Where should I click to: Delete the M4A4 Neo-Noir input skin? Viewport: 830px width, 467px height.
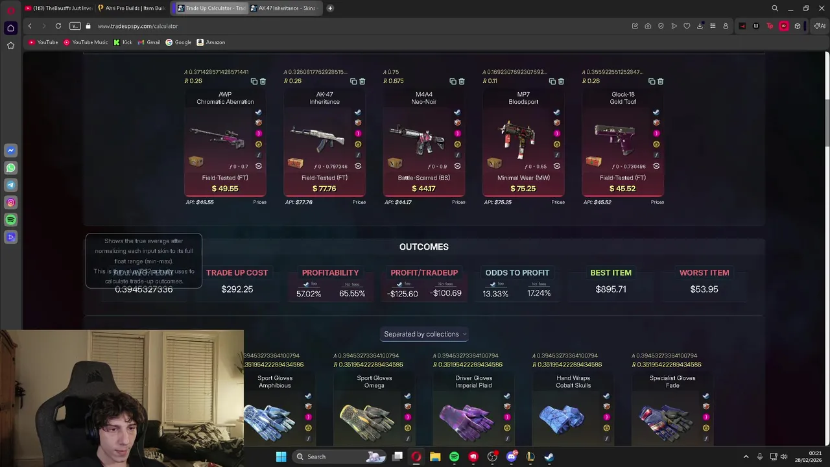click(462, 81)
